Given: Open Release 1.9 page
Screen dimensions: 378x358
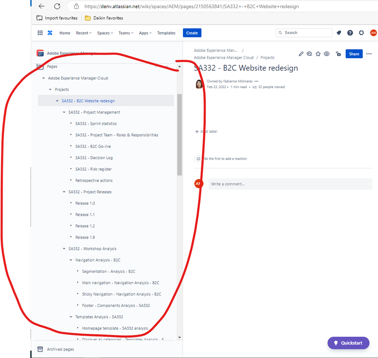Looking at the screenshot, I should point(85,237).
